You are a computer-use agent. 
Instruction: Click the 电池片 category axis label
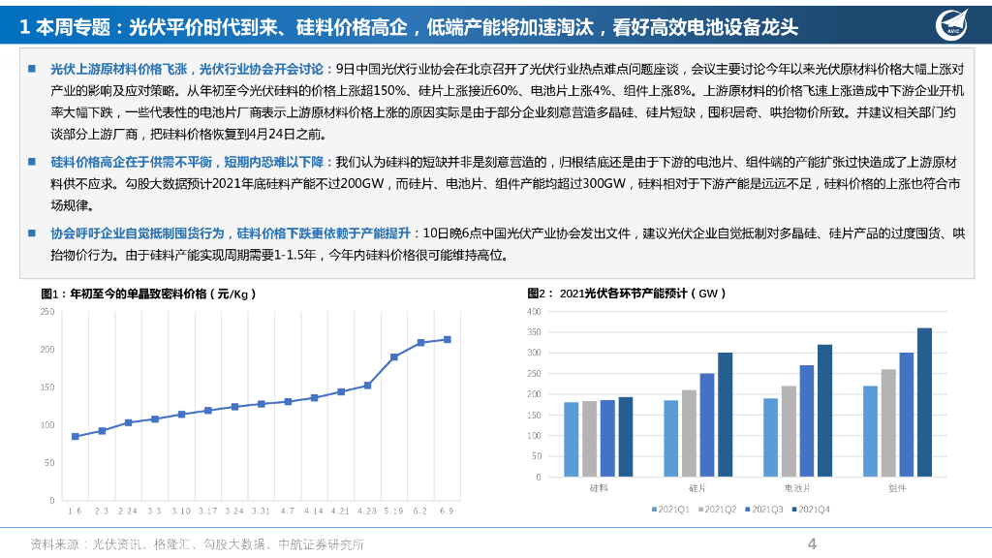point(797,488)
